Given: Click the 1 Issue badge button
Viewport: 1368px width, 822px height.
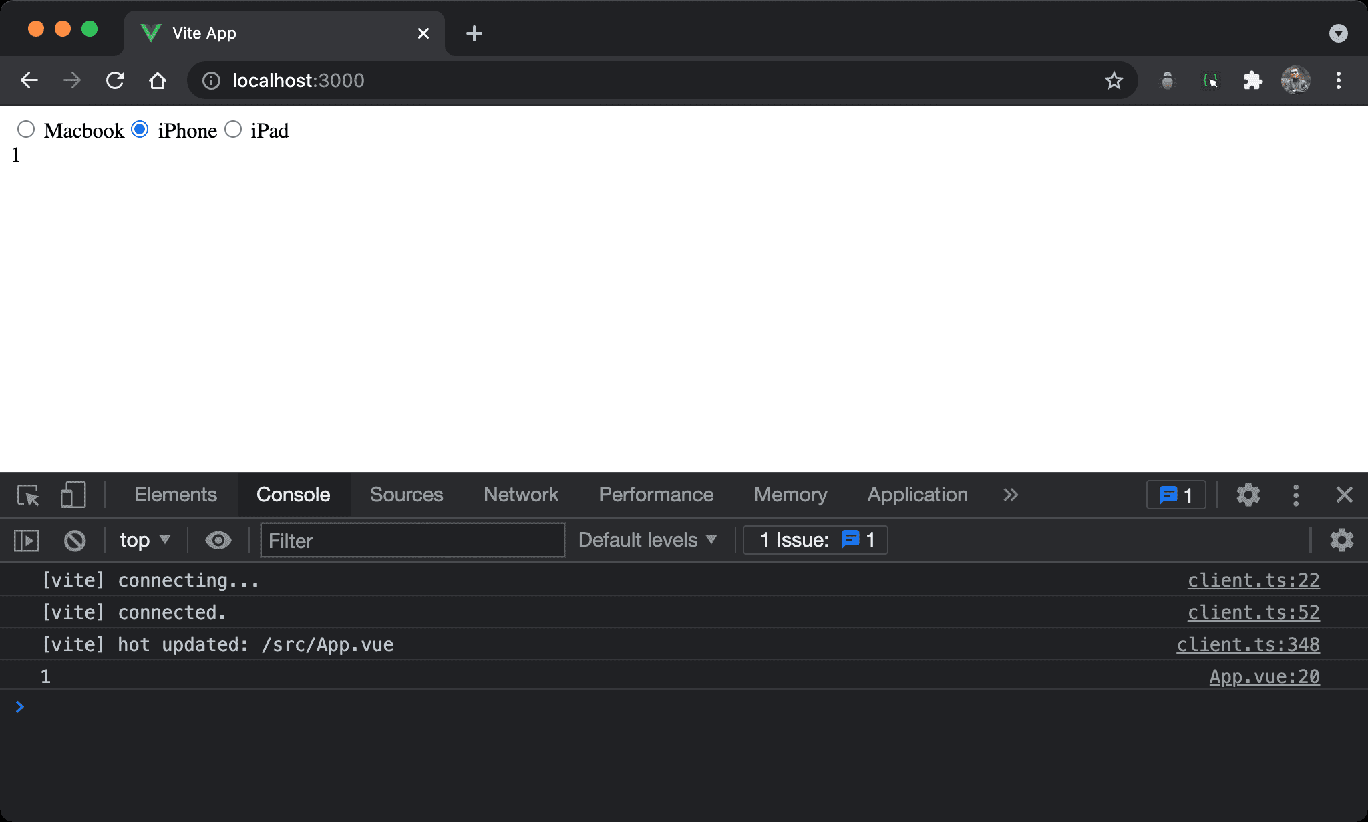Looking at the screenshot, I should coord(815,539).
